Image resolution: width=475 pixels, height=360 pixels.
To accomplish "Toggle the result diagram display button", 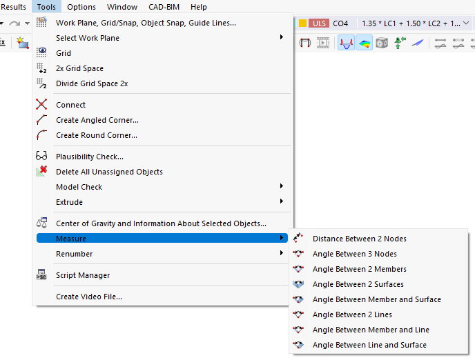I will pos(346,43).
